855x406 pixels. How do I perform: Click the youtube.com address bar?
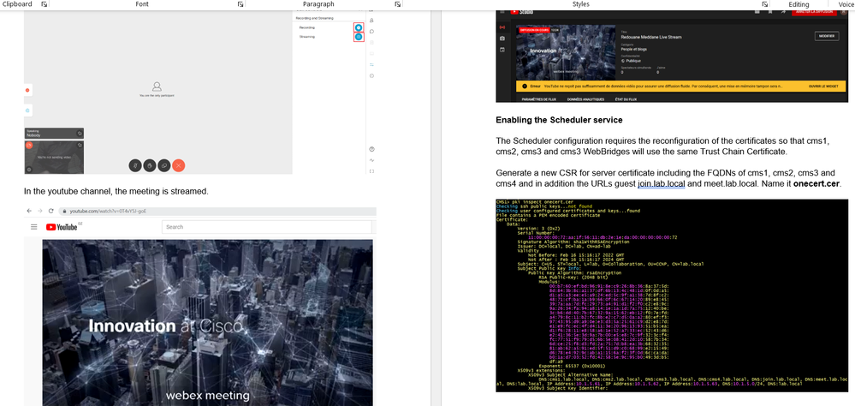click(x=217, y=211)
